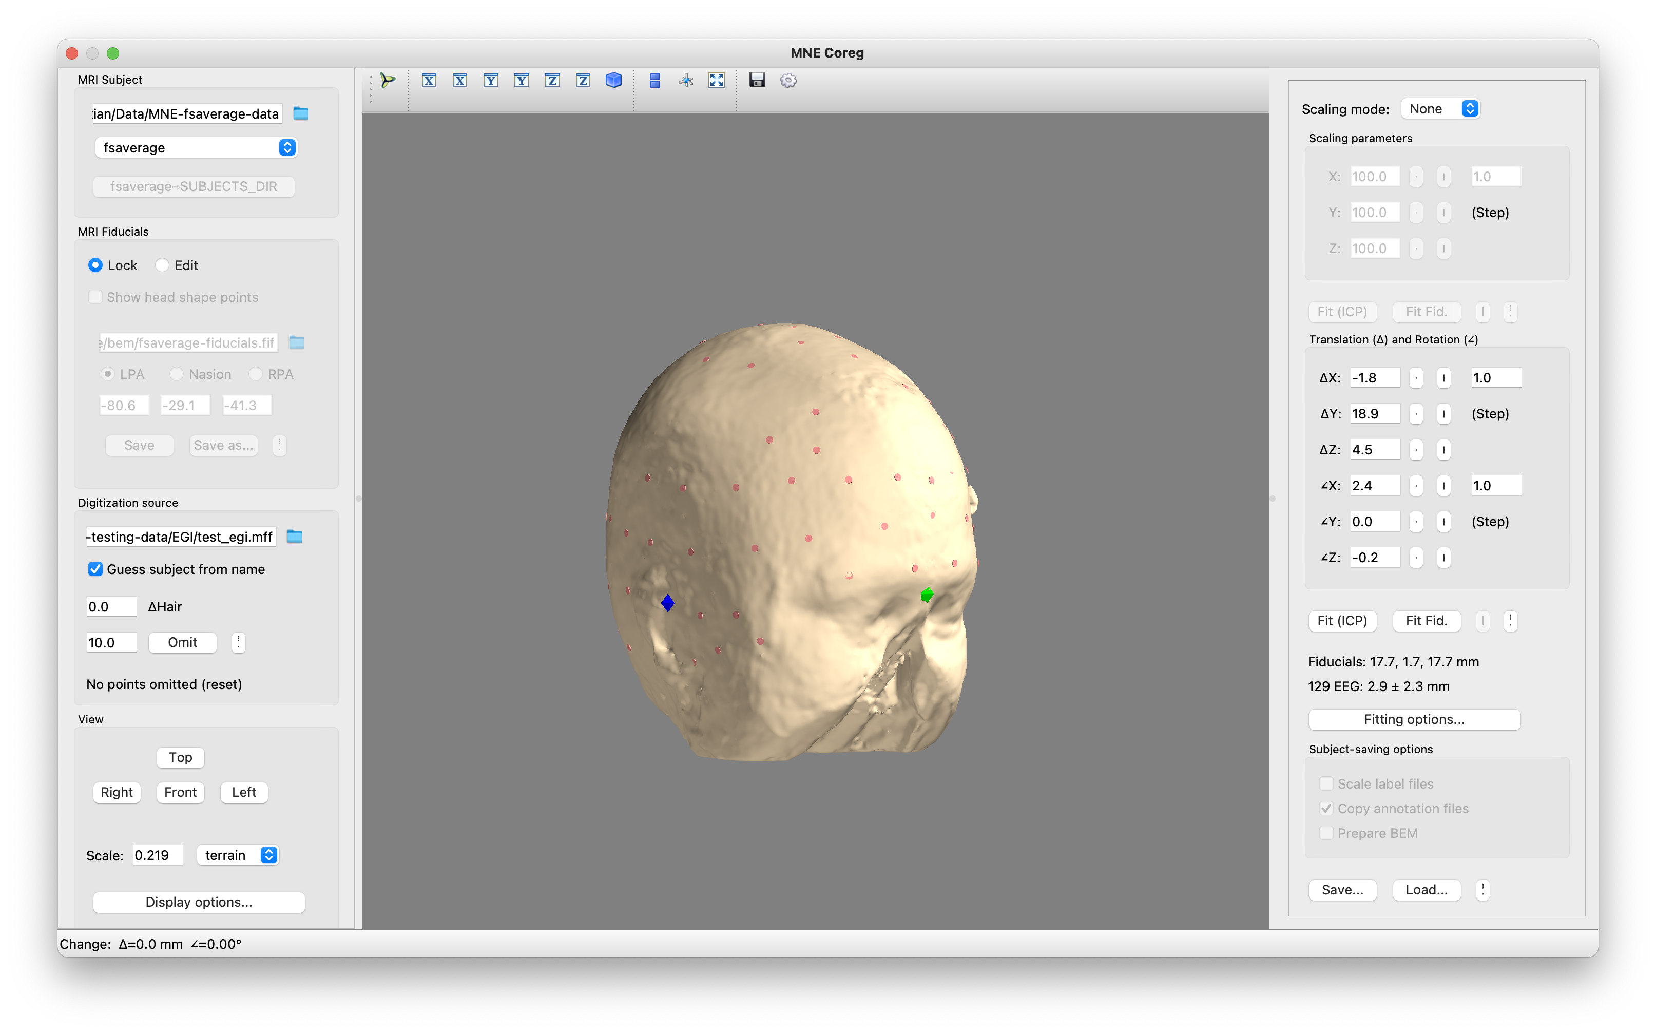Toggle parallel projection toolbar icon

654,81
